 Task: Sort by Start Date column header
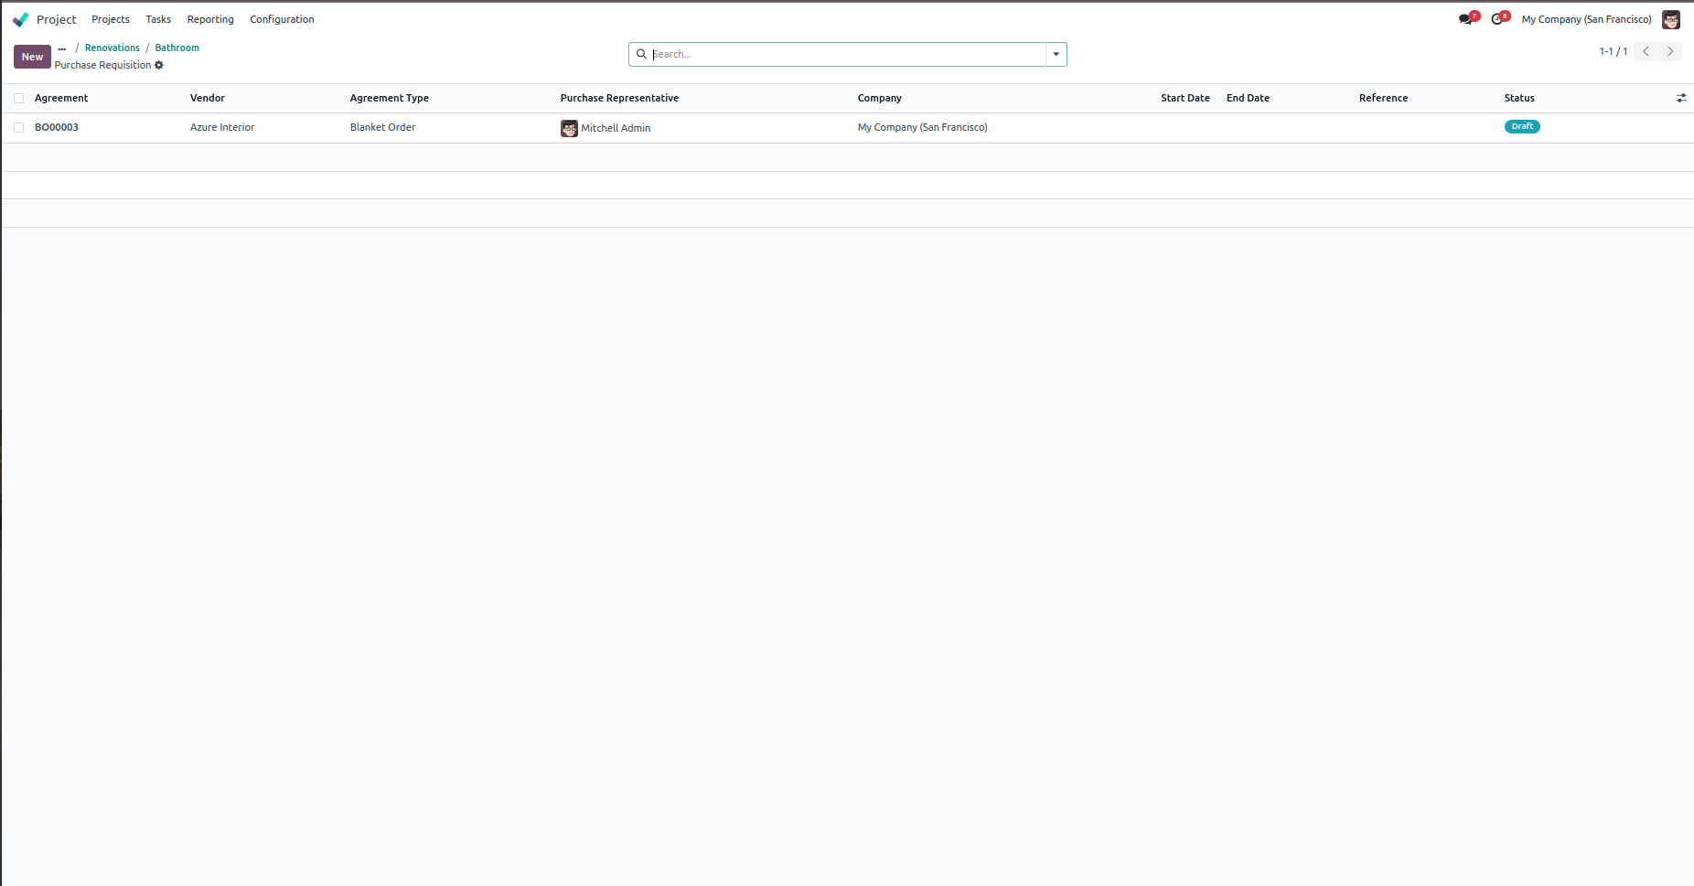coord(1185,98)
